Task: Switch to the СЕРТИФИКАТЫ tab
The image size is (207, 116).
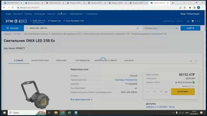Action: (x=82, y=61)
